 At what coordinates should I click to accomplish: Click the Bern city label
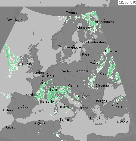[53, 90]
